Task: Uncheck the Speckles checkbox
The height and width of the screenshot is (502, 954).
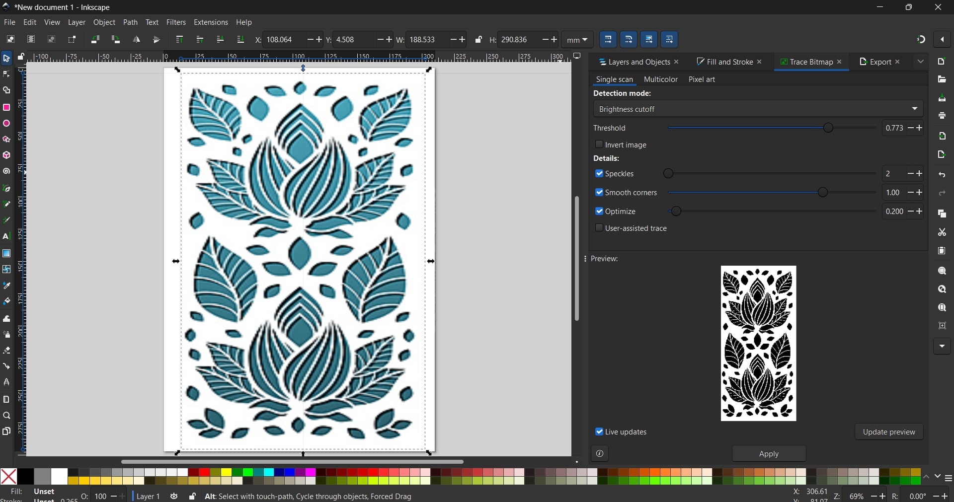Action: (x=599, y=173)
